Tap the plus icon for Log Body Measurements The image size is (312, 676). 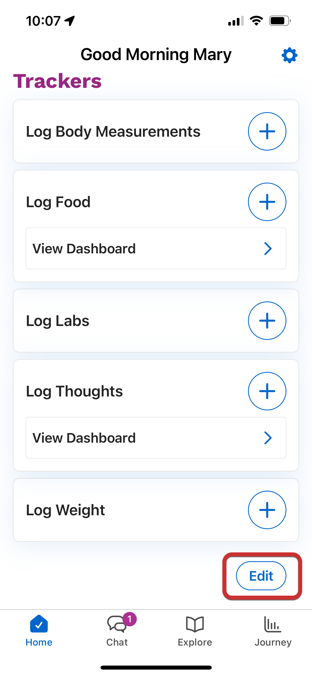[x=267, y=131]
